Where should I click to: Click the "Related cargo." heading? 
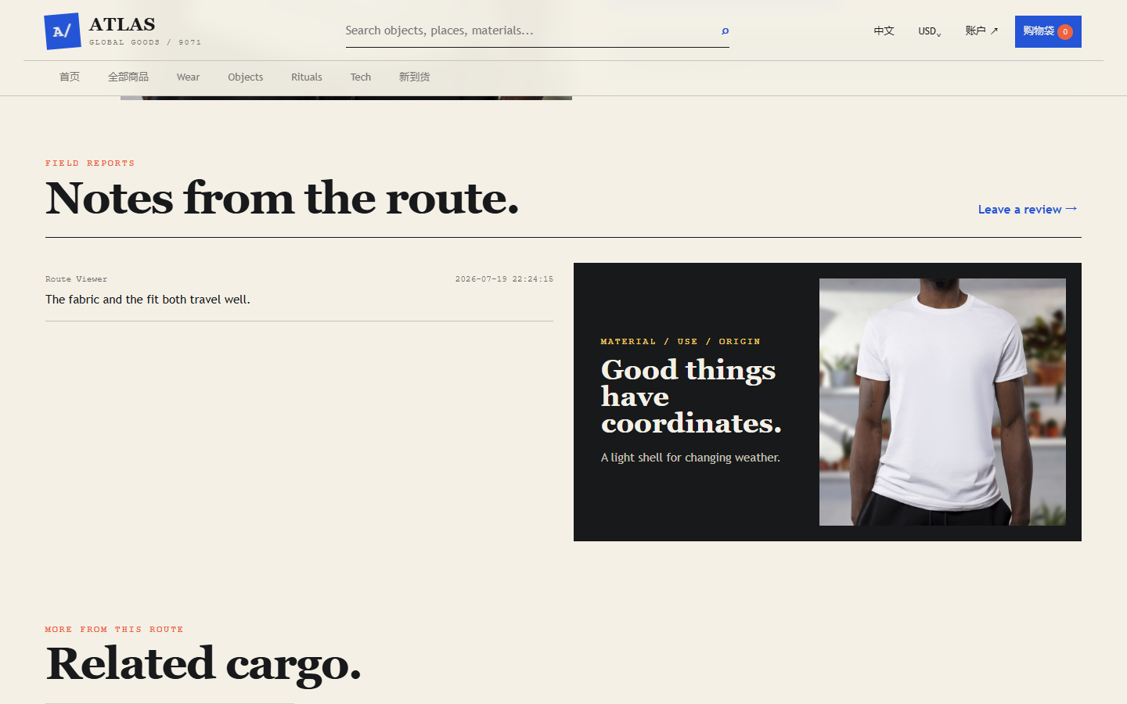point(203,664)
